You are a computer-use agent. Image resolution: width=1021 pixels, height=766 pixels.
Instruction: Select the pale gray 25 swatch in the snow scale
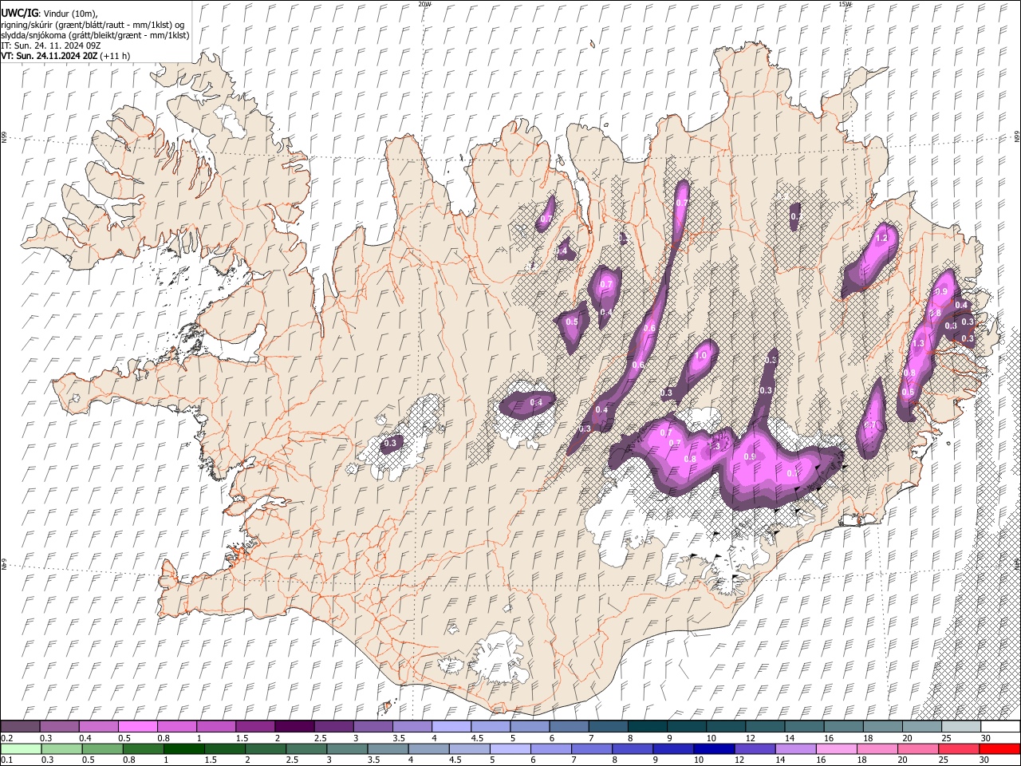(x=960, y=726)
